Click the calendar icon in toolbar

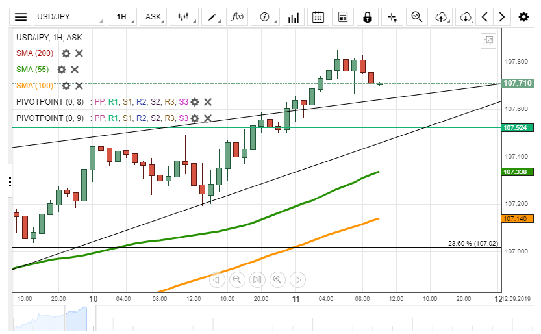318,17
